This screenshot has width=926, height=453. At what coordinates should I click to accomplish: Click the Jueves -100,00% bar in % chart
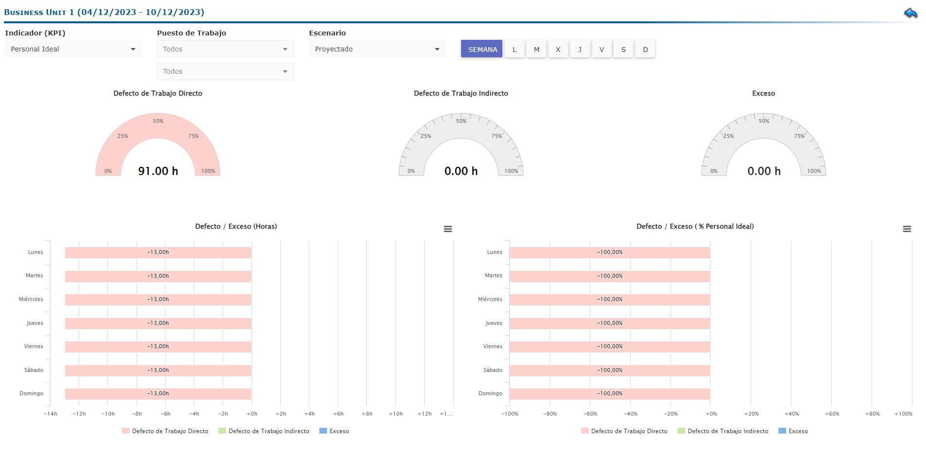(610, 323)
